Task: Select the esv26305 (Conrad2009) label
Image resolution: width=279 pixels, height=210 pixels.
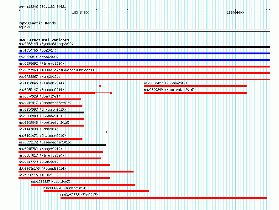Action: point(39,57)
